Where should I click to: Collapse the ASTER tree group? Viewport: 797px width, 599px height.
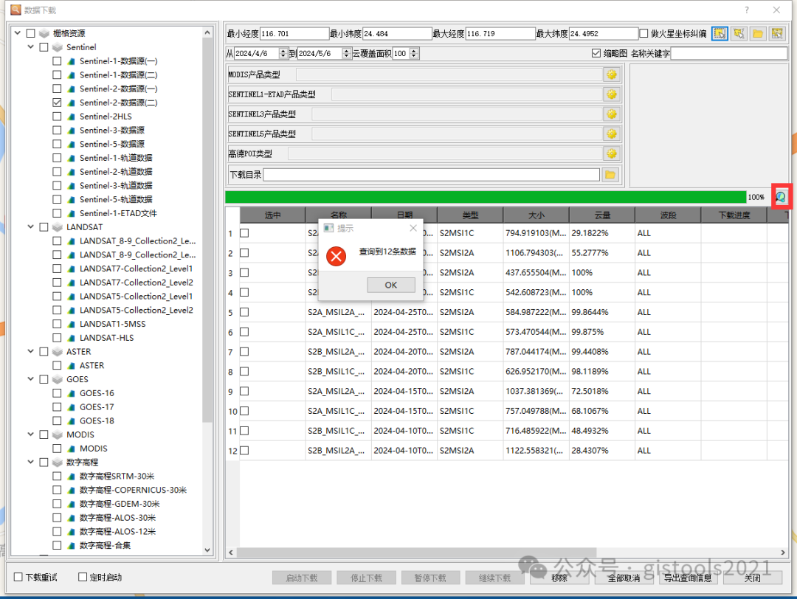coord(31,351)
